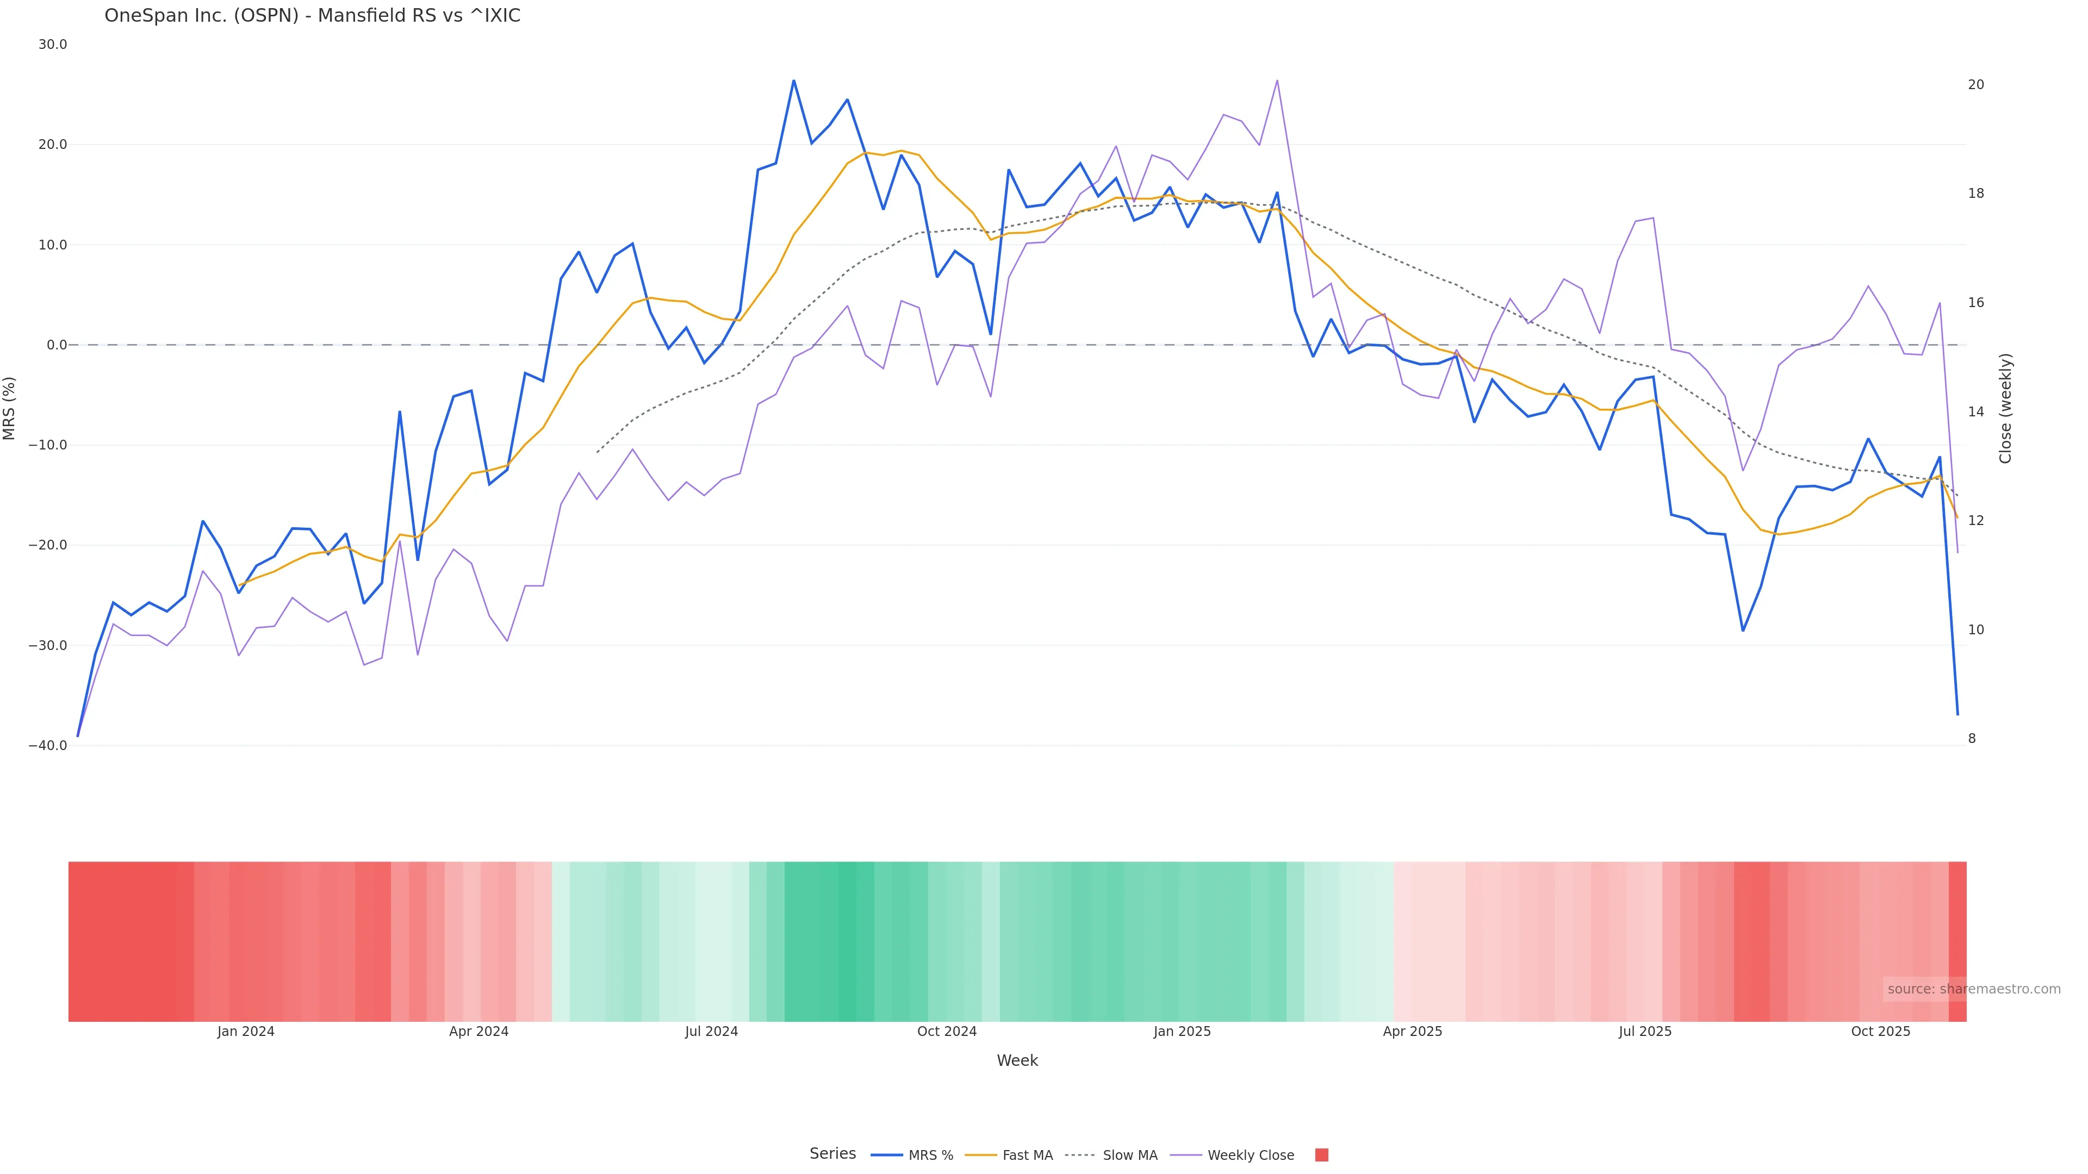The width and height of the screenshot is (2088, 1174).
Task: Click the 0.0 MRS axis tick label
Action: 57,345
